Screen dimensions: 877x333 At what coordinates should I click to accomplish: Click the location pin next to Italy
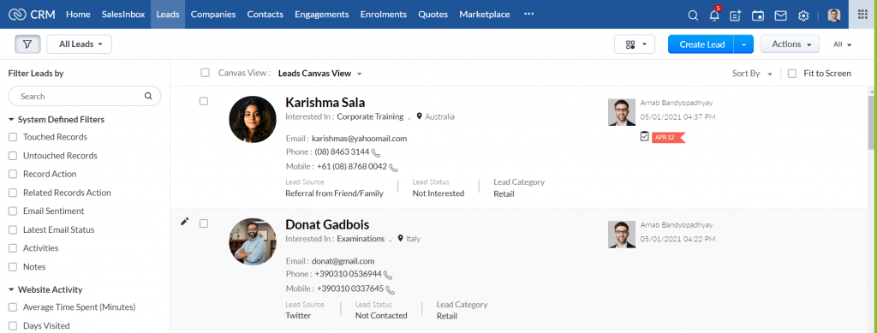pos(401,239)
